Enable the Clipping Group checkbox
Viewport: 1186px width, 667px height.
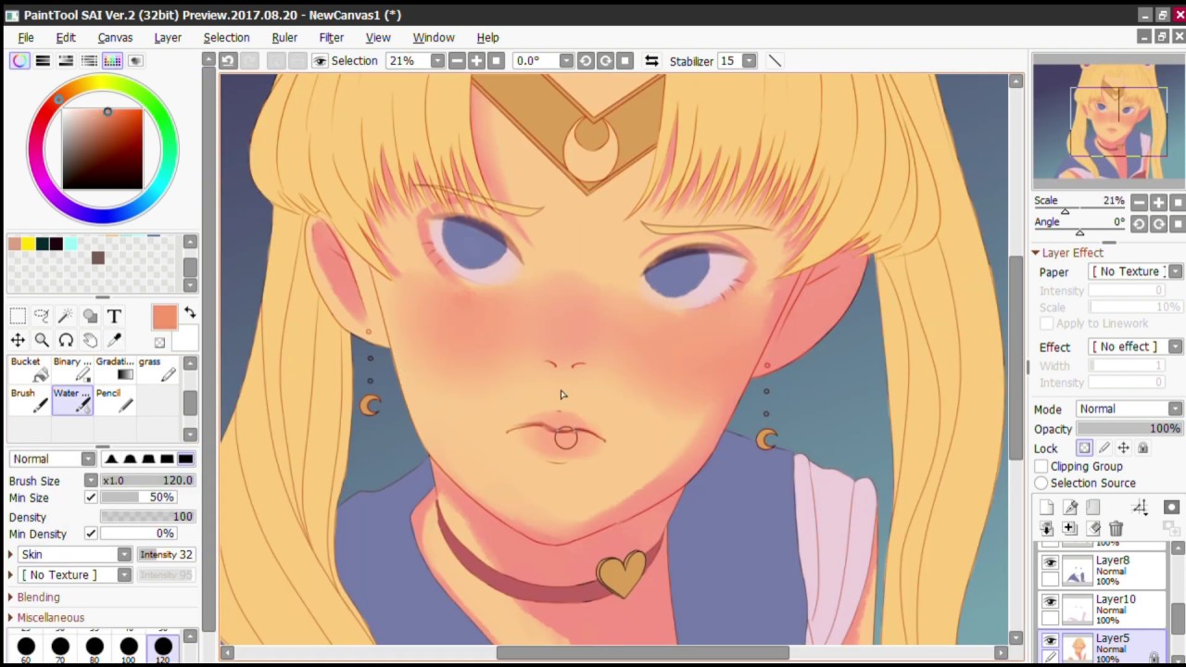(1041, 466)
